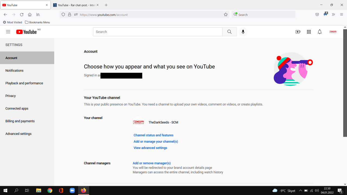Screen dimensions: 347x195
Task: Open the Create video camera icon
Action: [298, 32]
